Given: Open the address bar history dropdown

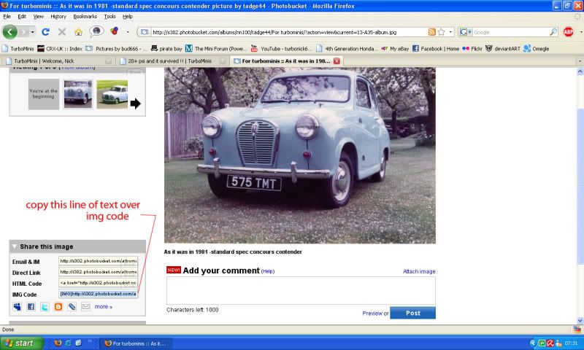Looking at the screenshot, I should (x=450, y=32).
